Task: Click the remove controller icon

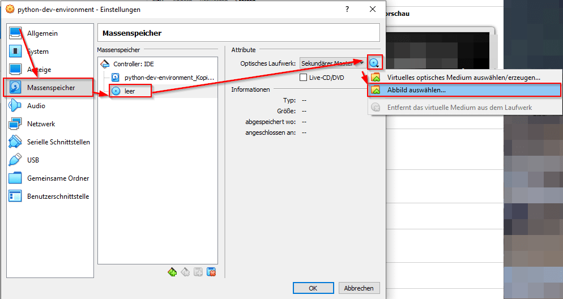Action: coord(185,272)
